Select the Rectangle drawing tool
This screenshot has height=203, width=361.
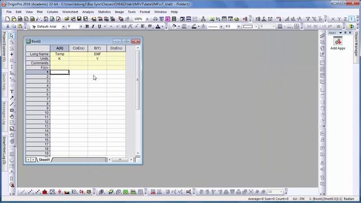[12, 111]
